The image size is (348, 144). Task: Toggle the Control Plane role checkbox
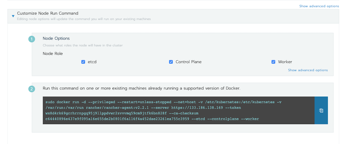coord(171,62)
